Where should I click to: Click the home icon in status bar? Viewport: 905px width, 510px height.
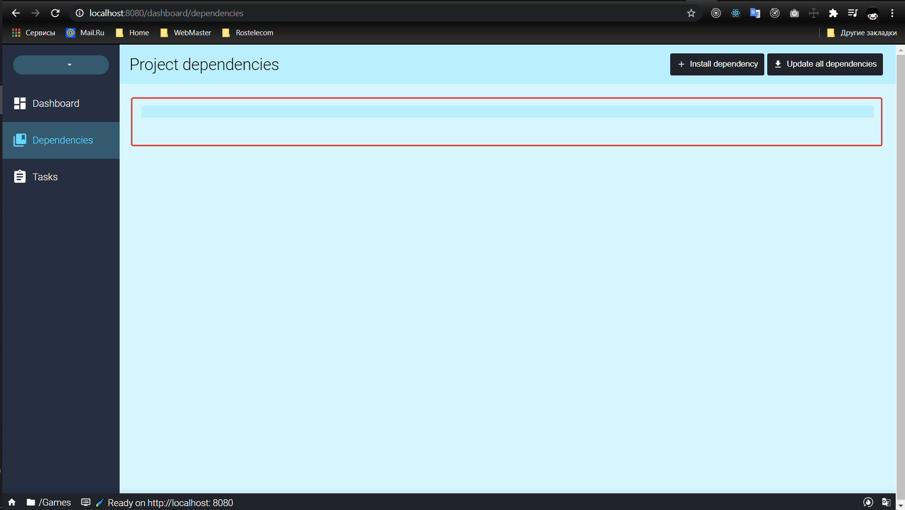coord(12,502)
